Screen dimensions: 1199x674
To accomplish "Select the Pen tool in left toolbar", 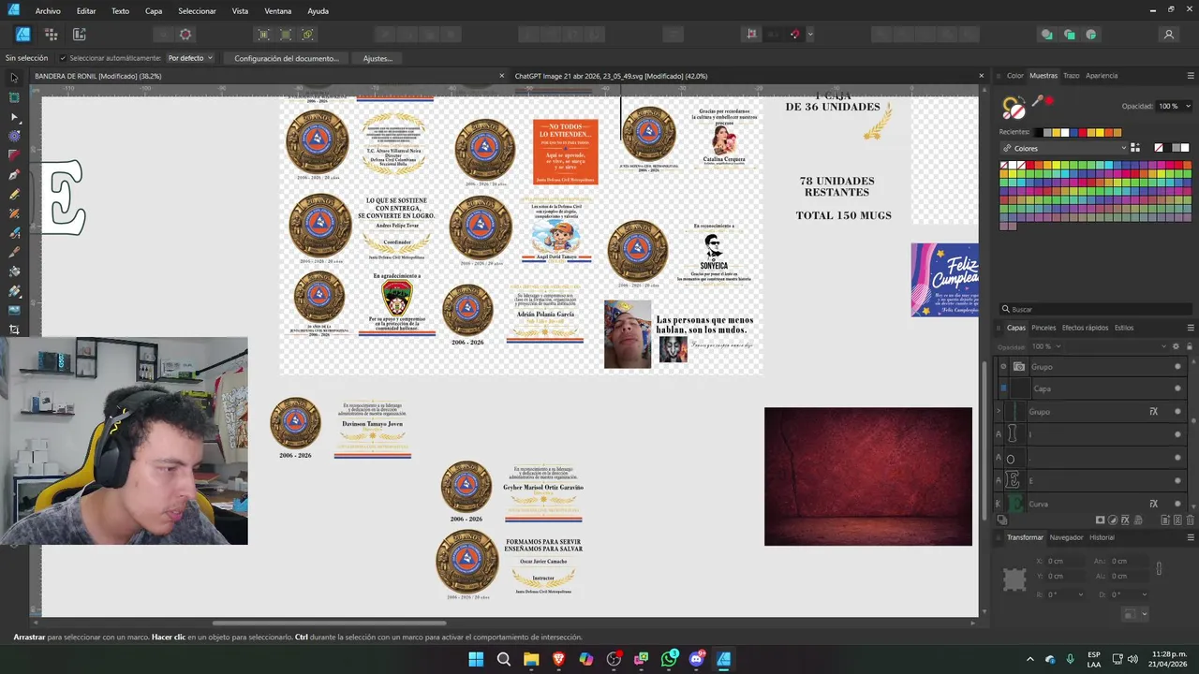I will 14,175.
